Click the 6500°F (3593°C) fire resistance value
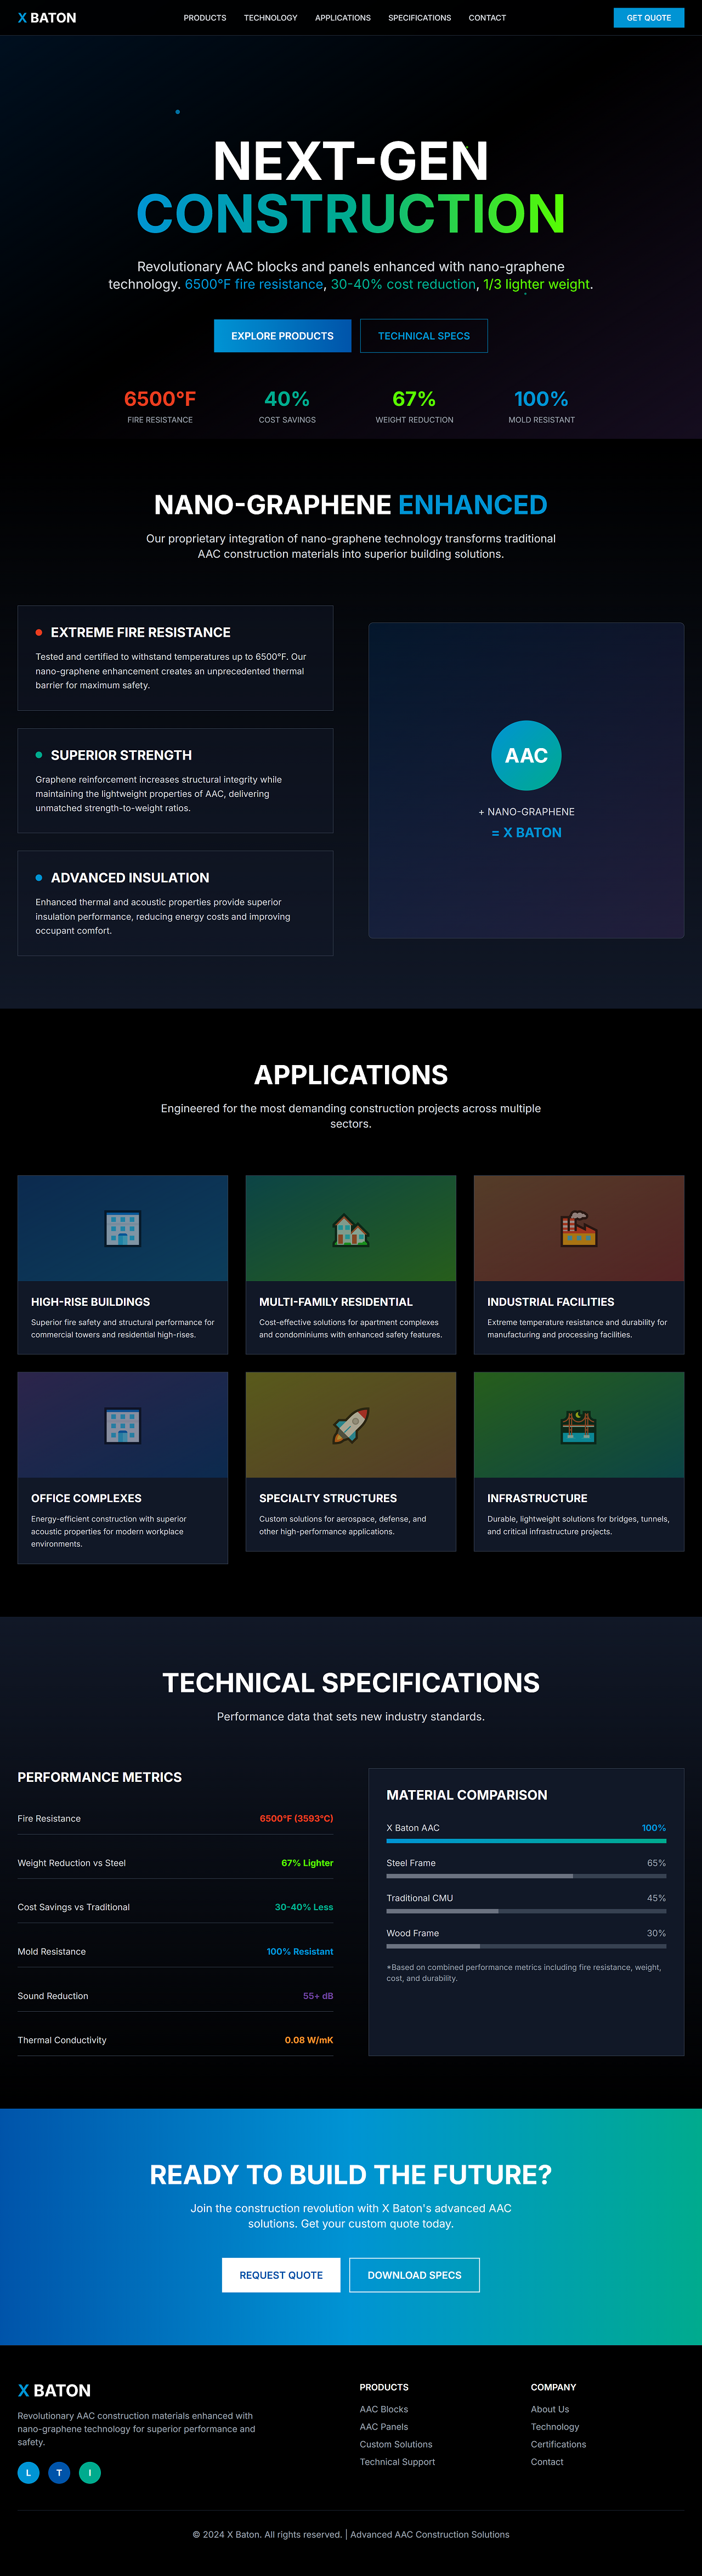 (x=296, y=1818)
